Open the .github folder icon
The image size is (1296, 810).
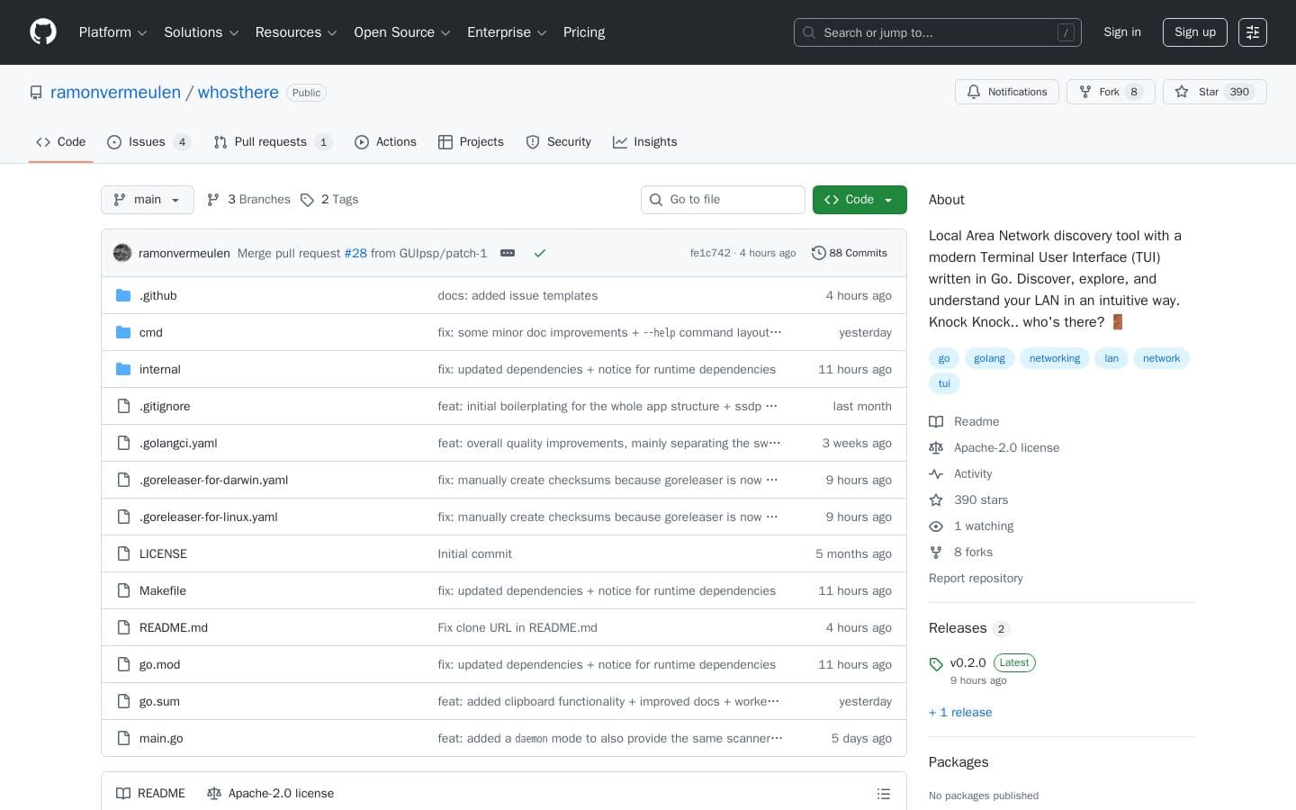click(x=123, y=295)
